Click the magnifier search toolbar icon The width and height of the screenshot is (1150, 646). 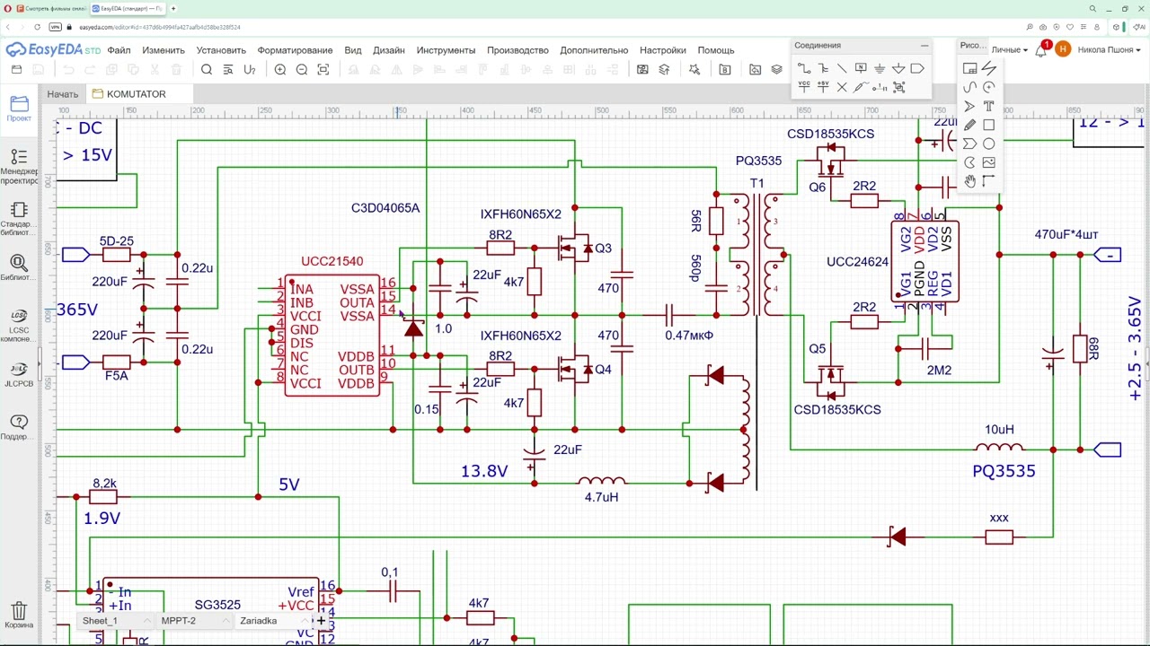207,70
